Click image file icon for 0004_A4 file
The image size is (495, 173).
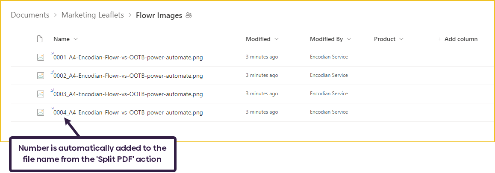[x=41, y=112]
